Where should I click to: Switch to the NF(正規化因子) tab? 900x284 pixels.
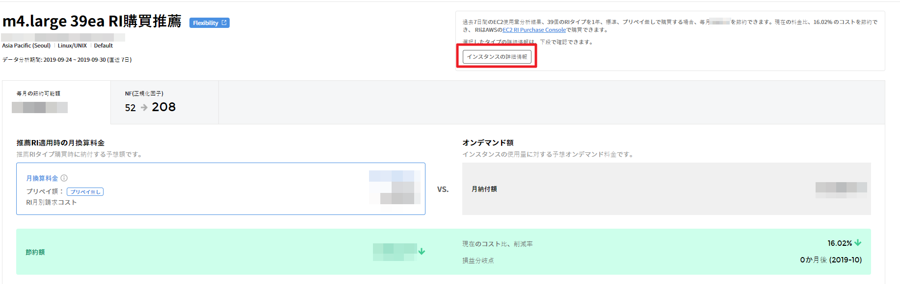164,102
